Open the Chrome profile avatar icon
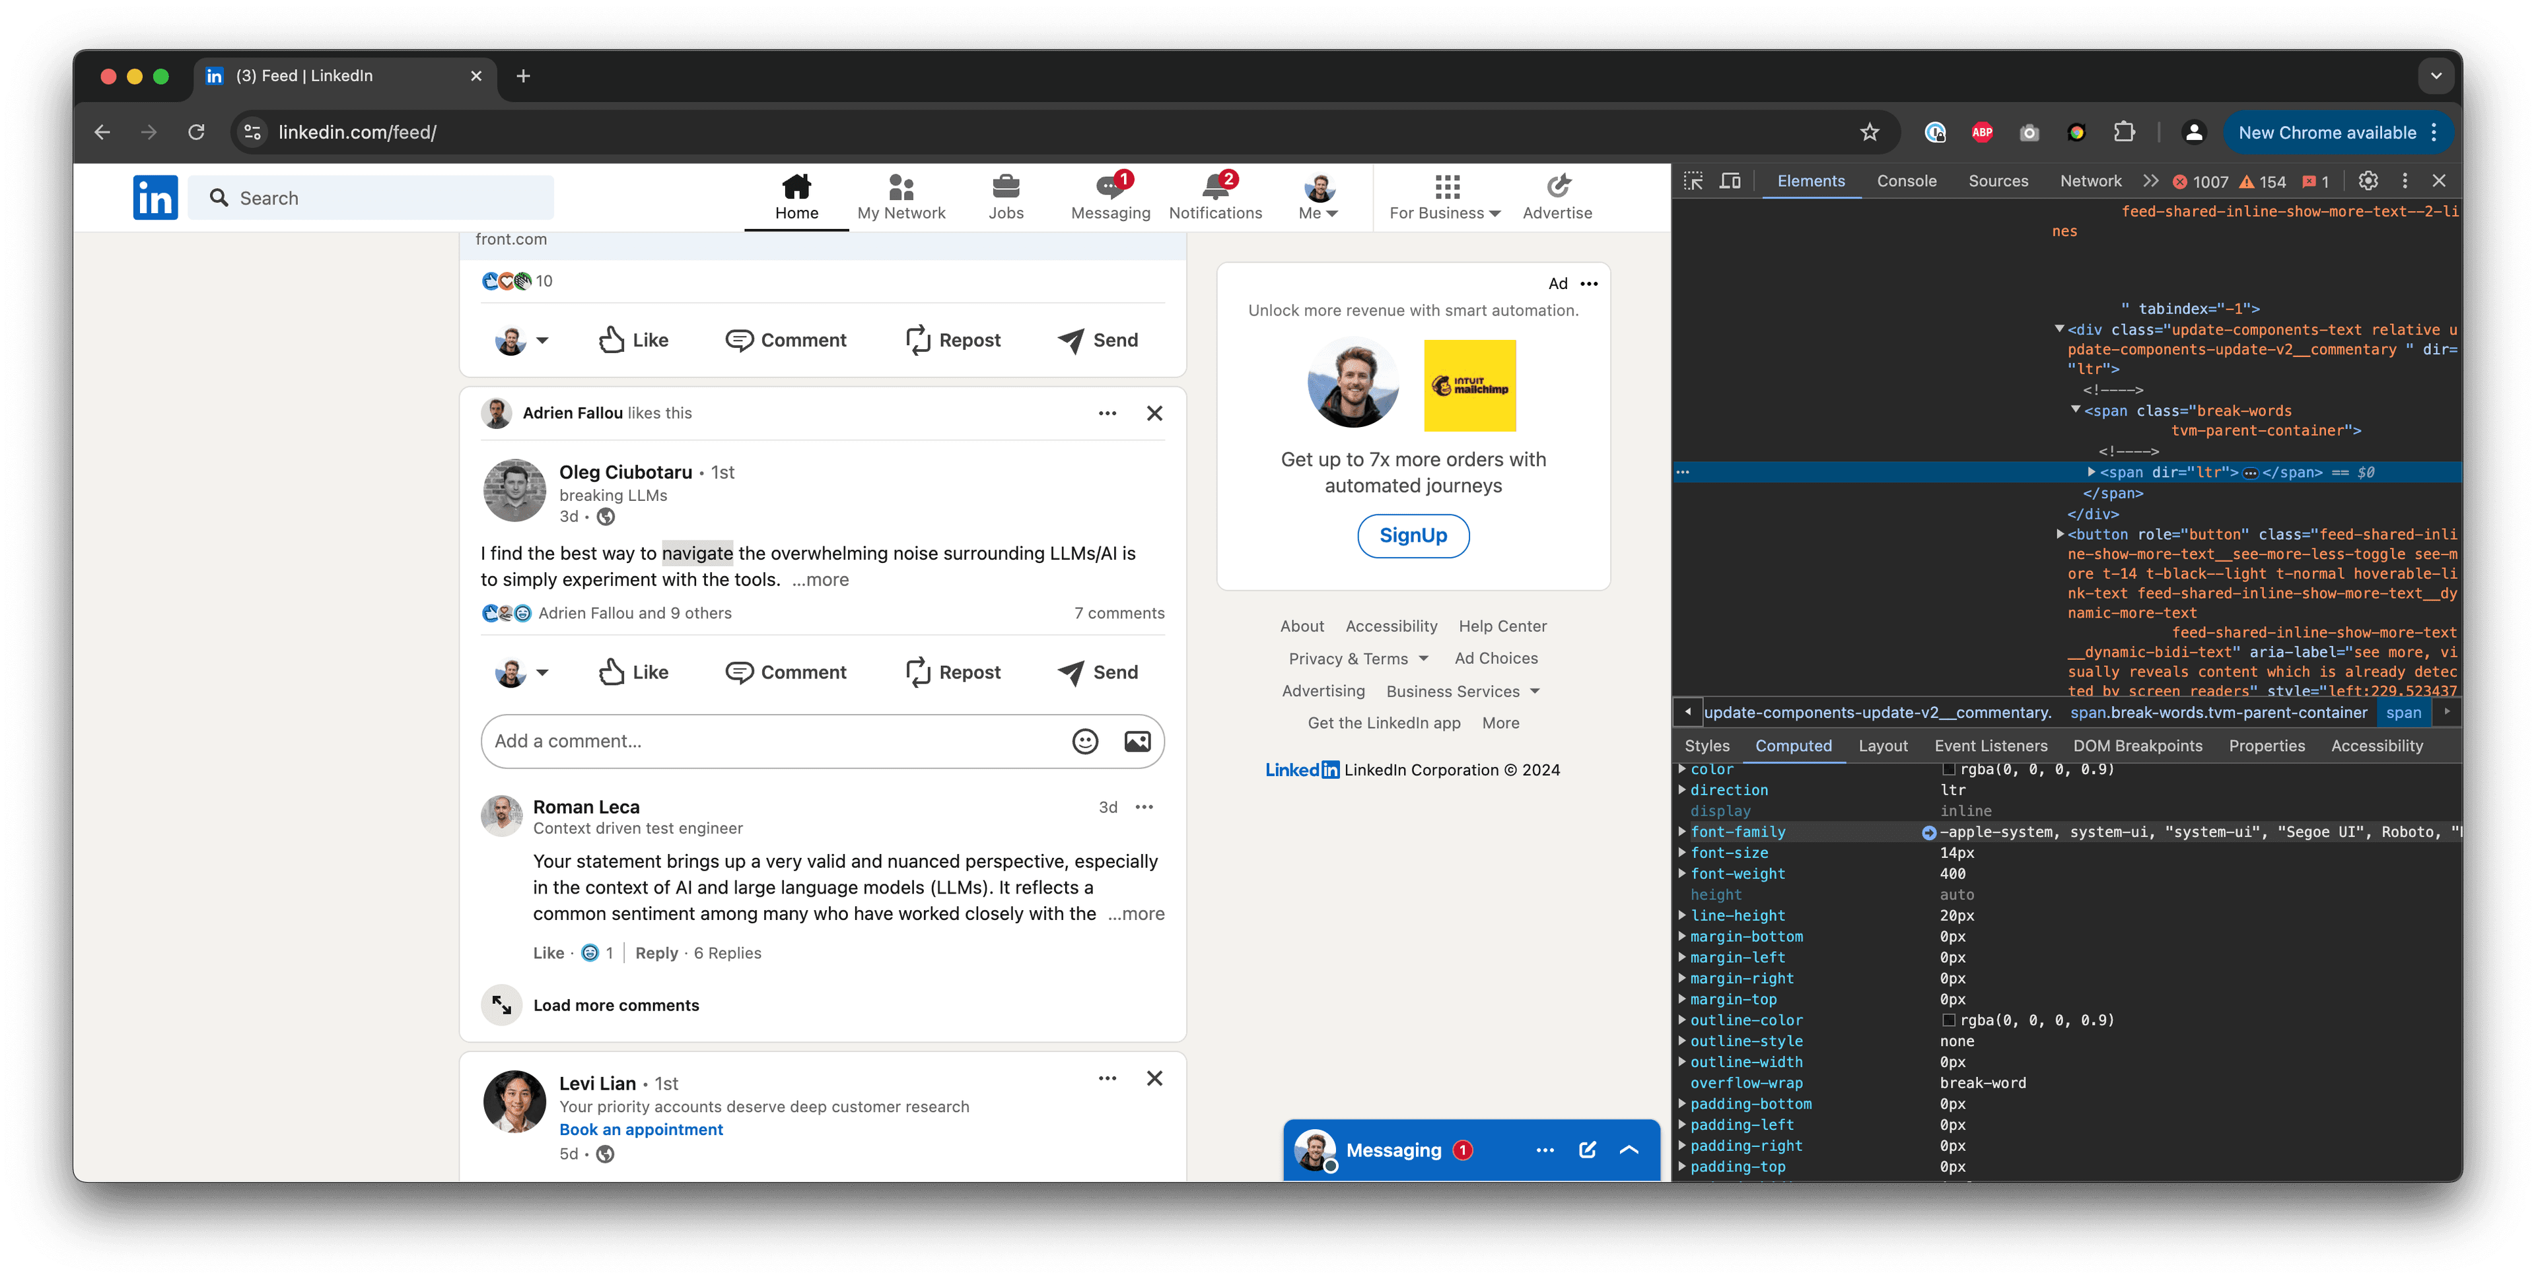 pos(2193,132)
